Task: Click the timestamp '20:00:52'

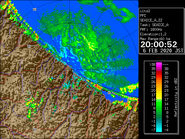Action: point(159,44)
